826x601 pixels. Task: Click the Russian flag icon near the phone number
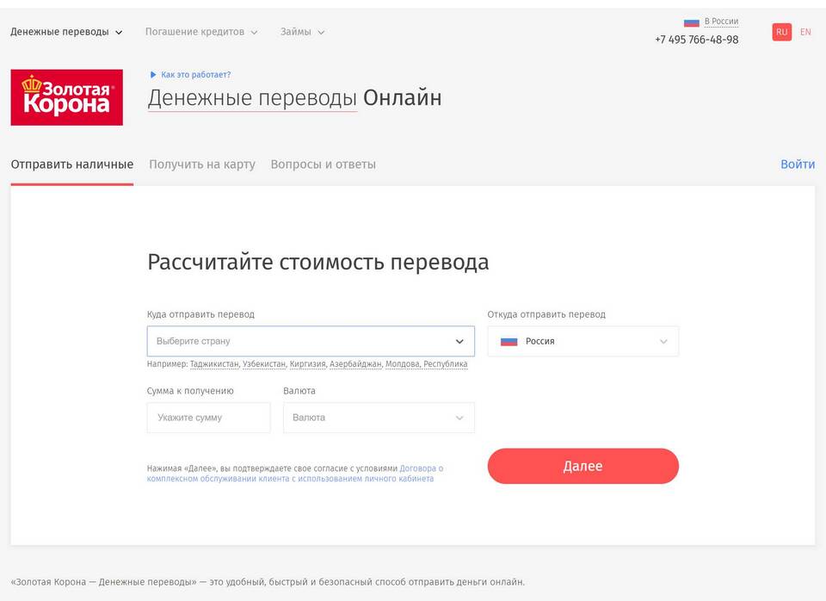pos(691,22)
